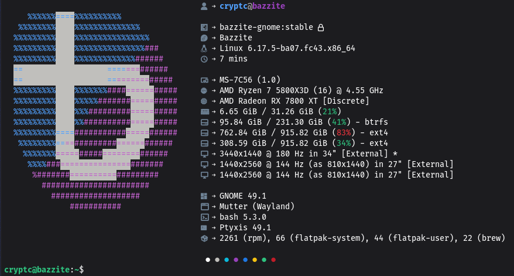Click the package box icon beside 2261 (rpm)

(204, 238)
